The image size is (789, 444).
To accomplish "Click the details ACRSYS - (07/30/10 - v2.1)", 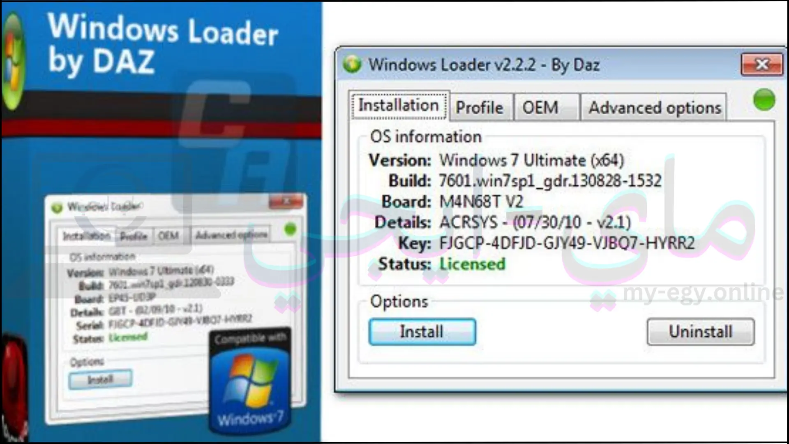I will pyautogui.click(x=535, y=222).
